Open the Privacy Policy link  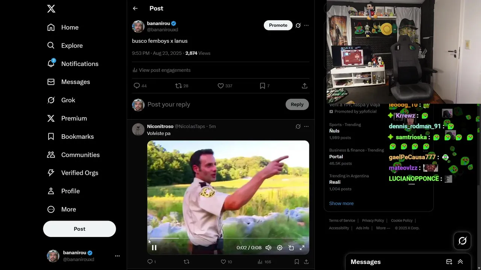click(373, 220)
